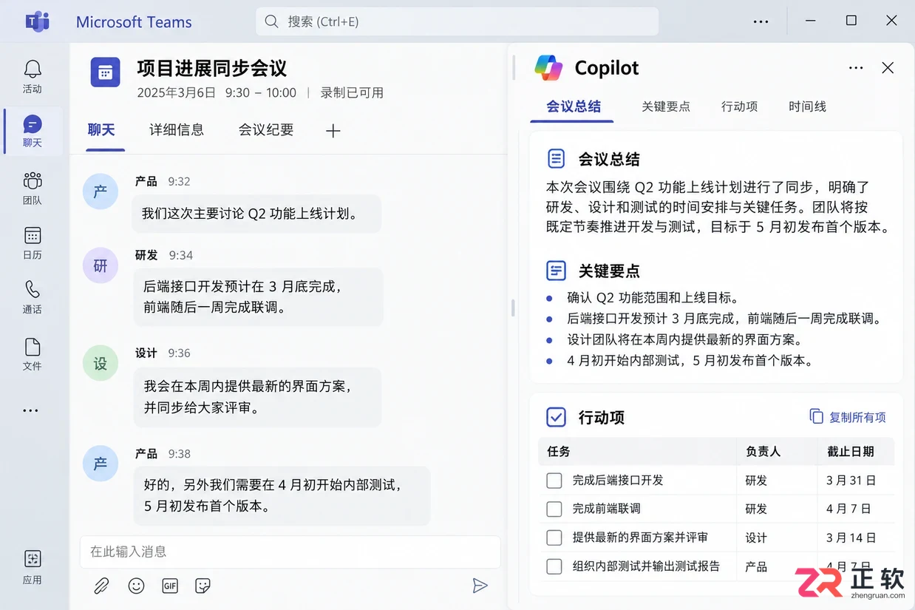Check the 组织内部测试并输出测试报告 task
The image size is (915, 610).
click(x=554, y=566)
